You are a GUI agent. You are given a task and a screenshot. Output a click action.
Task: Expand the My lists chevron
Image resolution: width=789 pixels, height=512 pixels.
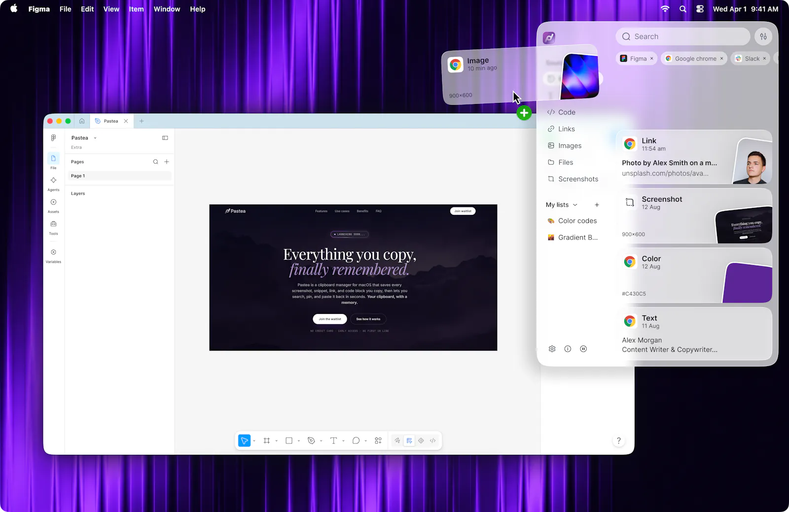[575, 205]
